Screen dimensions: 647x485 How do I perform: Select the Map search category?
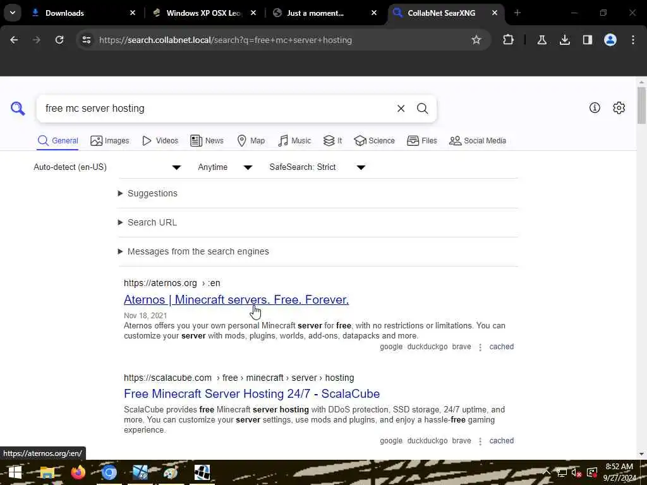coord(251,141)
